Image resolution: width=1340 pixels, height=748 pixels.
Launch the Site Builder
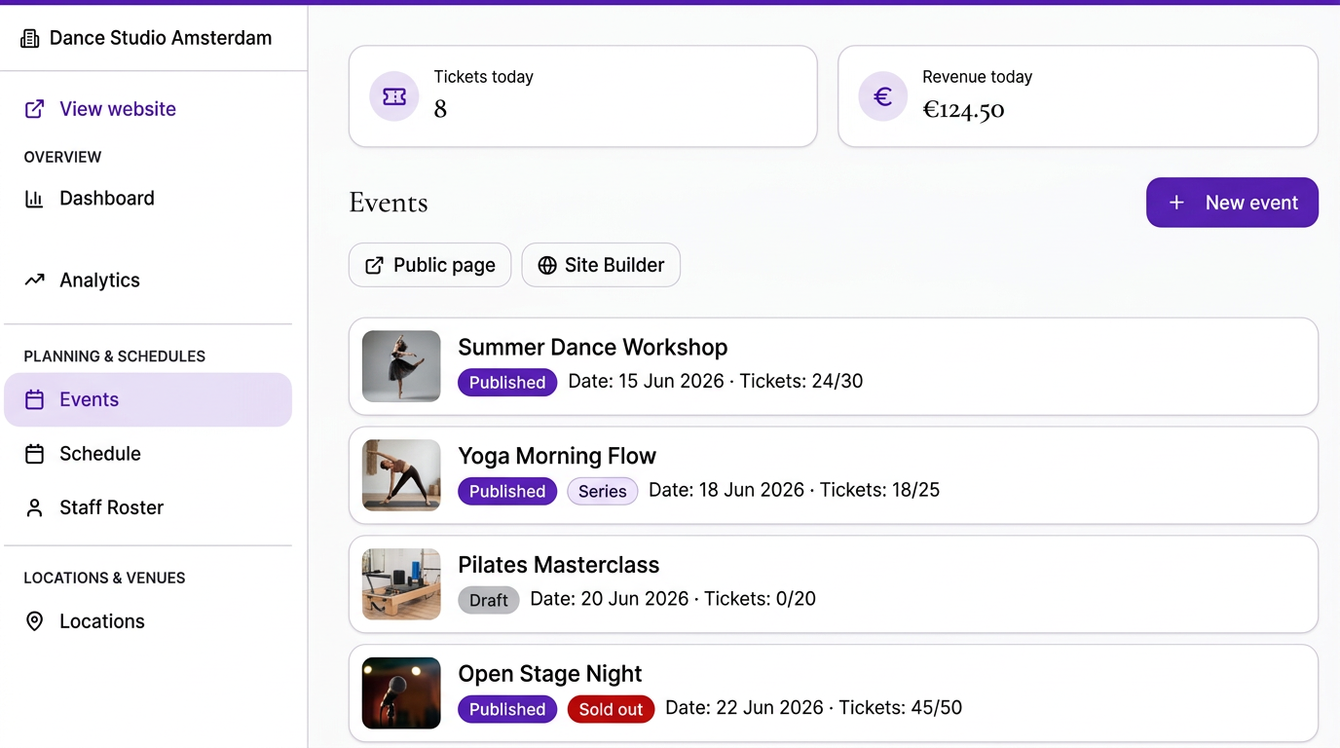coord(601,265)
